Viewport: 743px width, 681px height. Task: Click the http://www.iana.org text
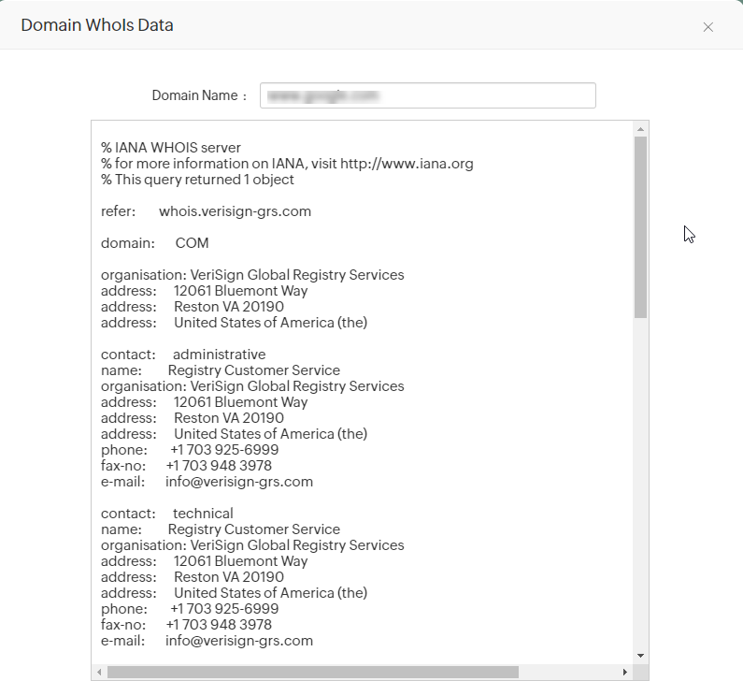click(407, 164)
